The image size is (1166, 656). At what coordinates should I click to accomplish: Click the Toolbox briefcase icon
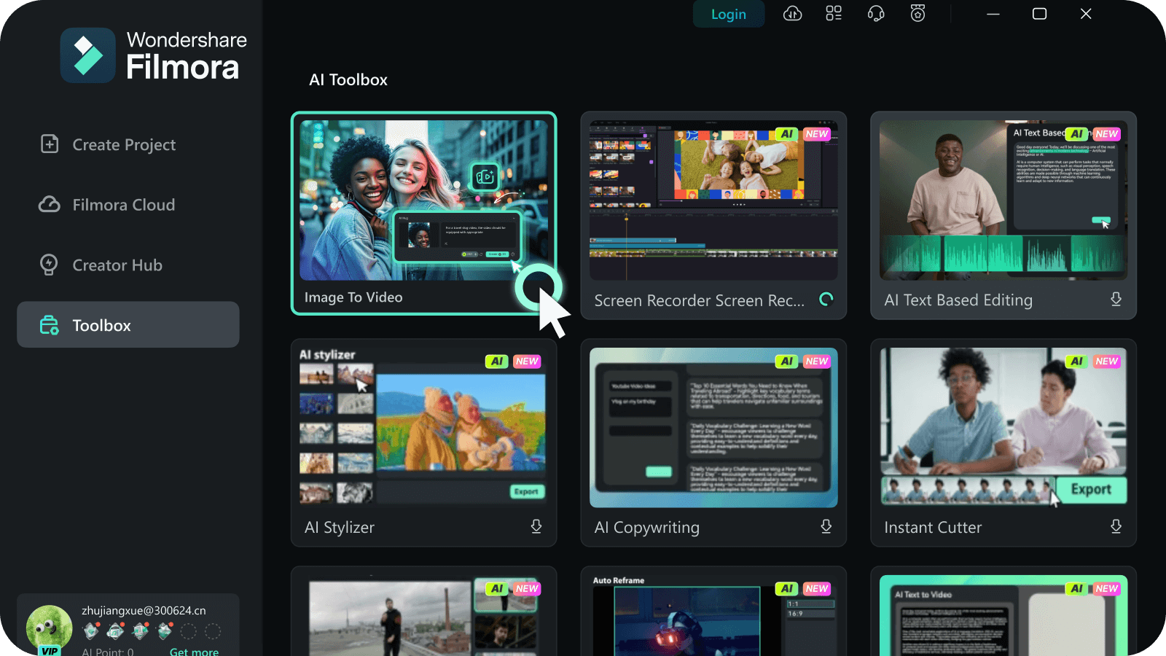pyautogui.click(x=49, y=325)
